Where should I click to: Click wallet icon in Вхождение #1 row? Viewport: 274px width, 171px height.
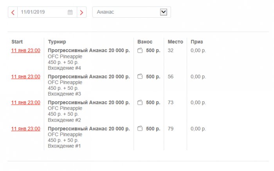point(140,129)
